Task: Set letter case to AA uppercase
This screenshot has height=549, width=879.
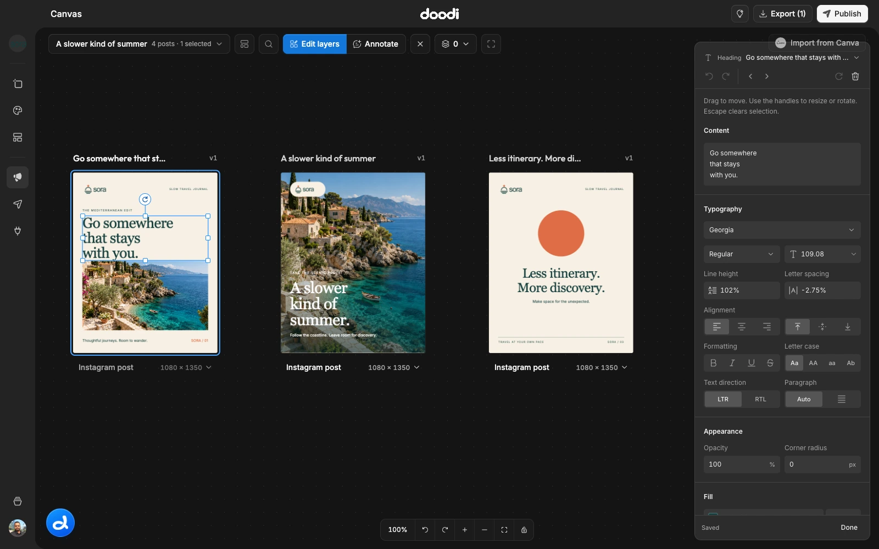Action: (x=813, y=363)
